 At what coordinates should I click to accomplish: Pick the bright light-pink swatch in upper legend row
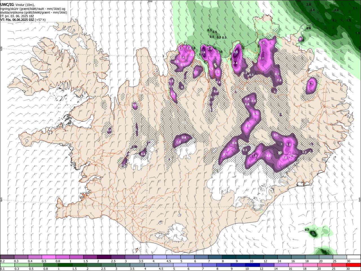pos(49,257)
